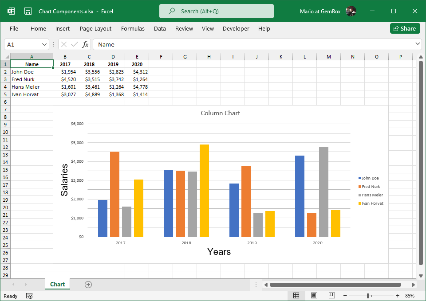This screenshot has width=426, height=301.
Task: Click the Cancel X icon in formula bar
Action: [64, 44]
